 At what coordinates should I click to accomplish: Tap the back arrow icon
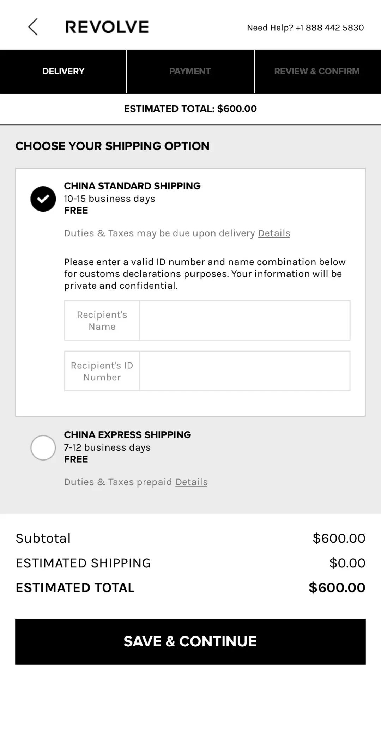33,27
